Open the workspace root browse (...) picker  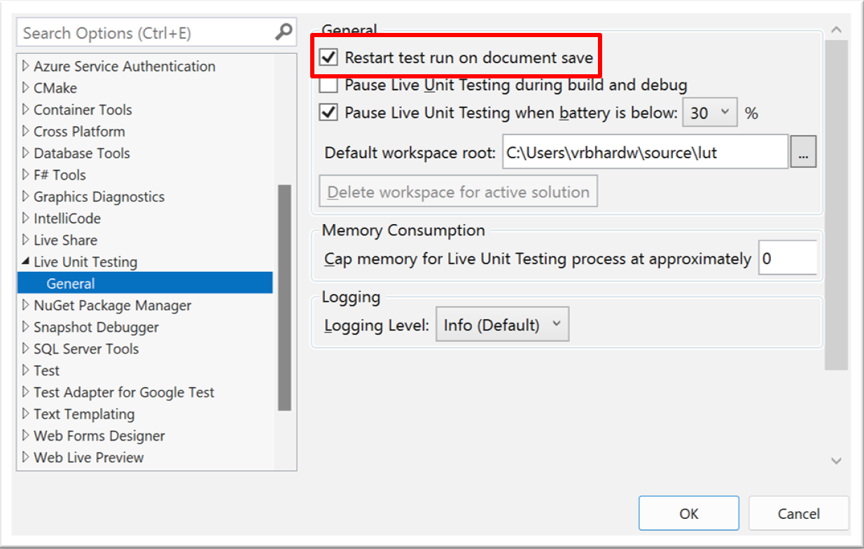(803, 151)
